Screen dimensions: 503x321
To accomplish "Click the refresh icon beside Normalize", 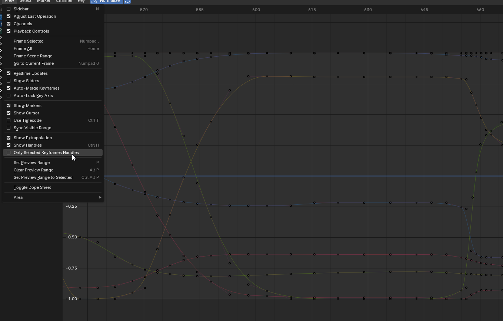I will 127,1.
